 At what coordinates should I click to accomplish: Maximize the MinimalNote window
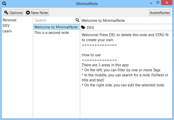tap(158, 3)
